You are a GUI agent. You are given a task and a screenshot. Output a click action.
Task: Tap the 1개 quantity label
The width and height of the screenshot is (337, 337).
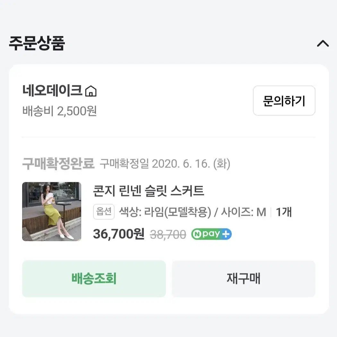[x=284, y=212]
